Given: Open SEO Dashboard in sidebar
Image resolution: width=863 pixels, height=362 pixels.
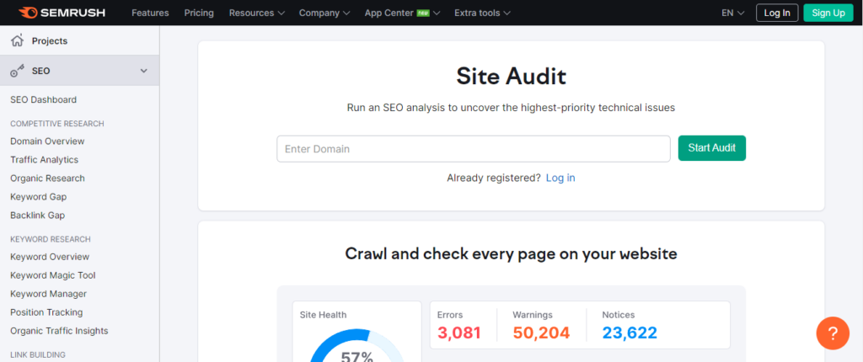Looking at the screenshot, I should point(44,99).
